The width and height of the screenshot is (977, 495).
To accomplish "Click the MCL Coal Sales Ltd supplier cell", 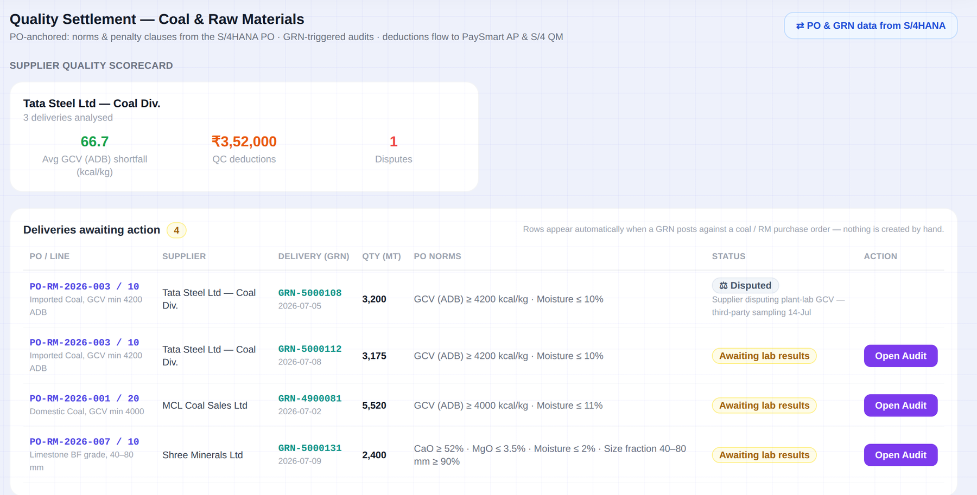I will pyautogui.click(x=205, y=406).
